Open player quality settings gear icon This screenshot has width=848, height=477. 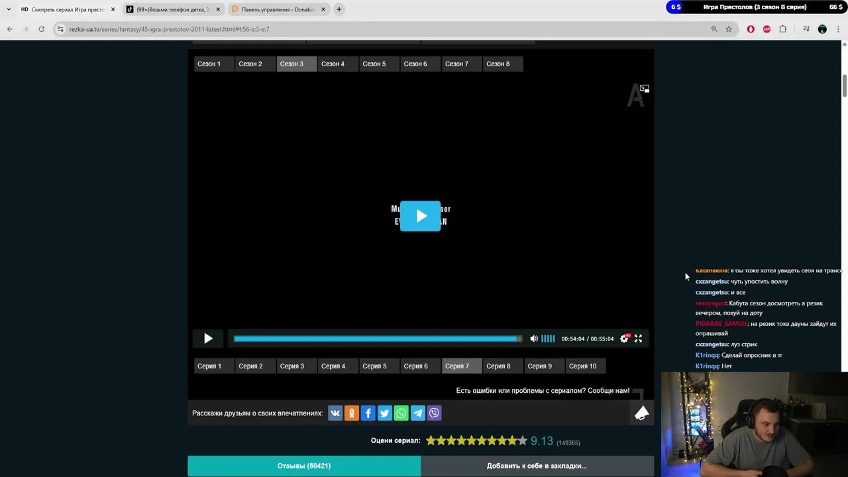pos(624,339)
